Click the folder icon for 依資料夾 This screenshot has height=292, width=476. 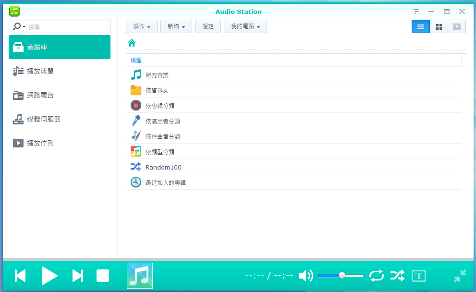click(x=136, y=90)
